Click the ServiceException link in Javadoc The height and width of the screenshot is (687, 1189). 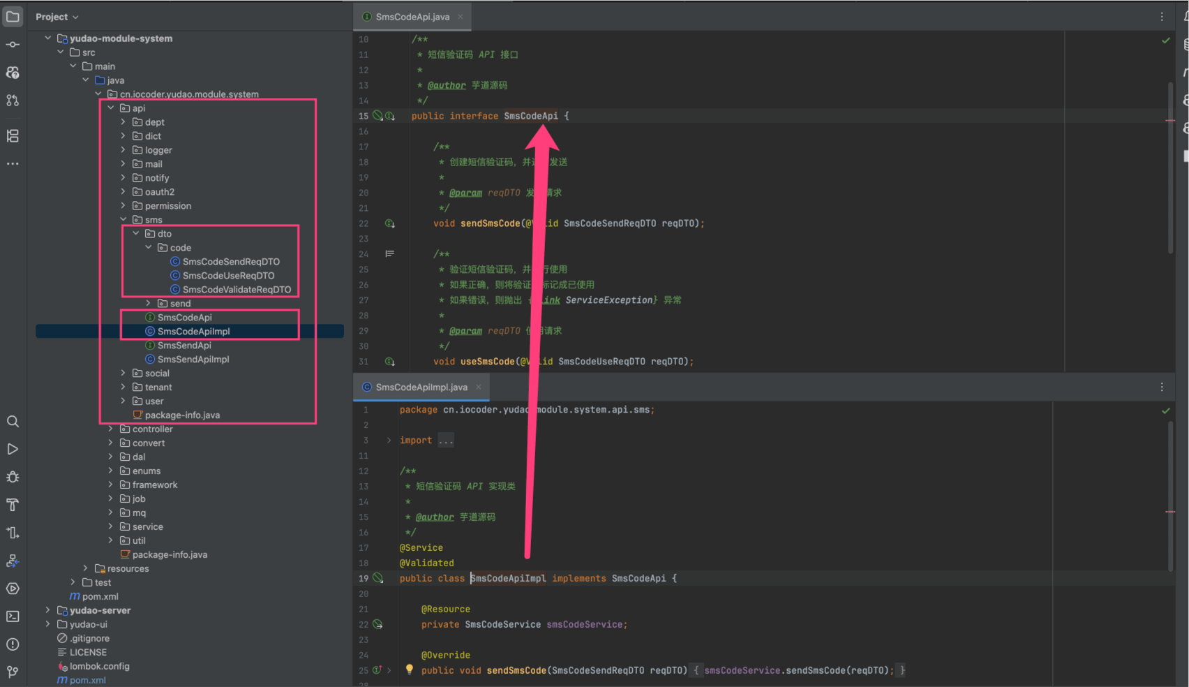click(x=608, y=300)
